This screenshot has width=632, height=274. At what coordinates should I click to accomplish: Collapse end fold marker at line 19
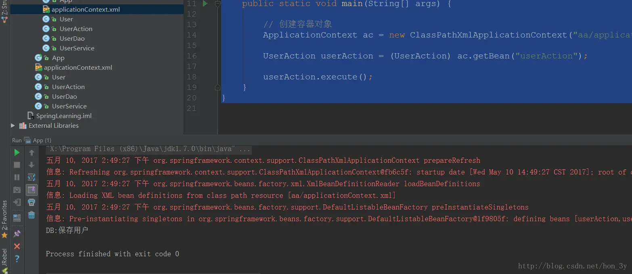click(x=218, y=87)
